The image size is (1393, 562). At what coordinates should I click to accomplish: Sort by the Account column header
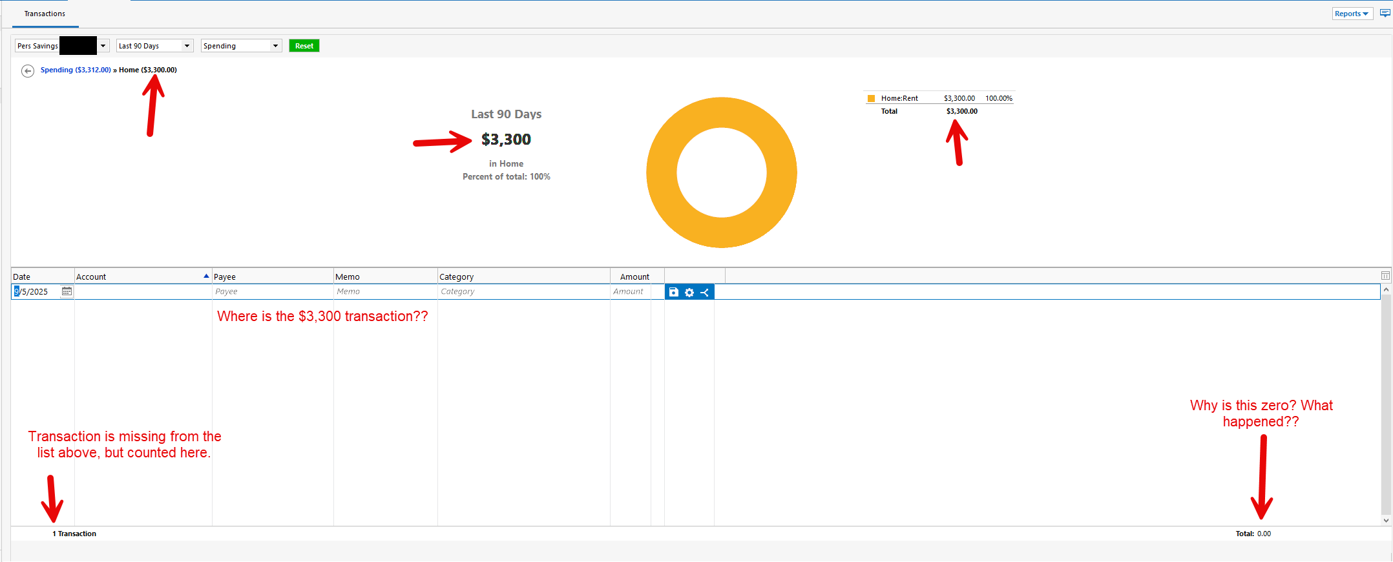(143, 276)
